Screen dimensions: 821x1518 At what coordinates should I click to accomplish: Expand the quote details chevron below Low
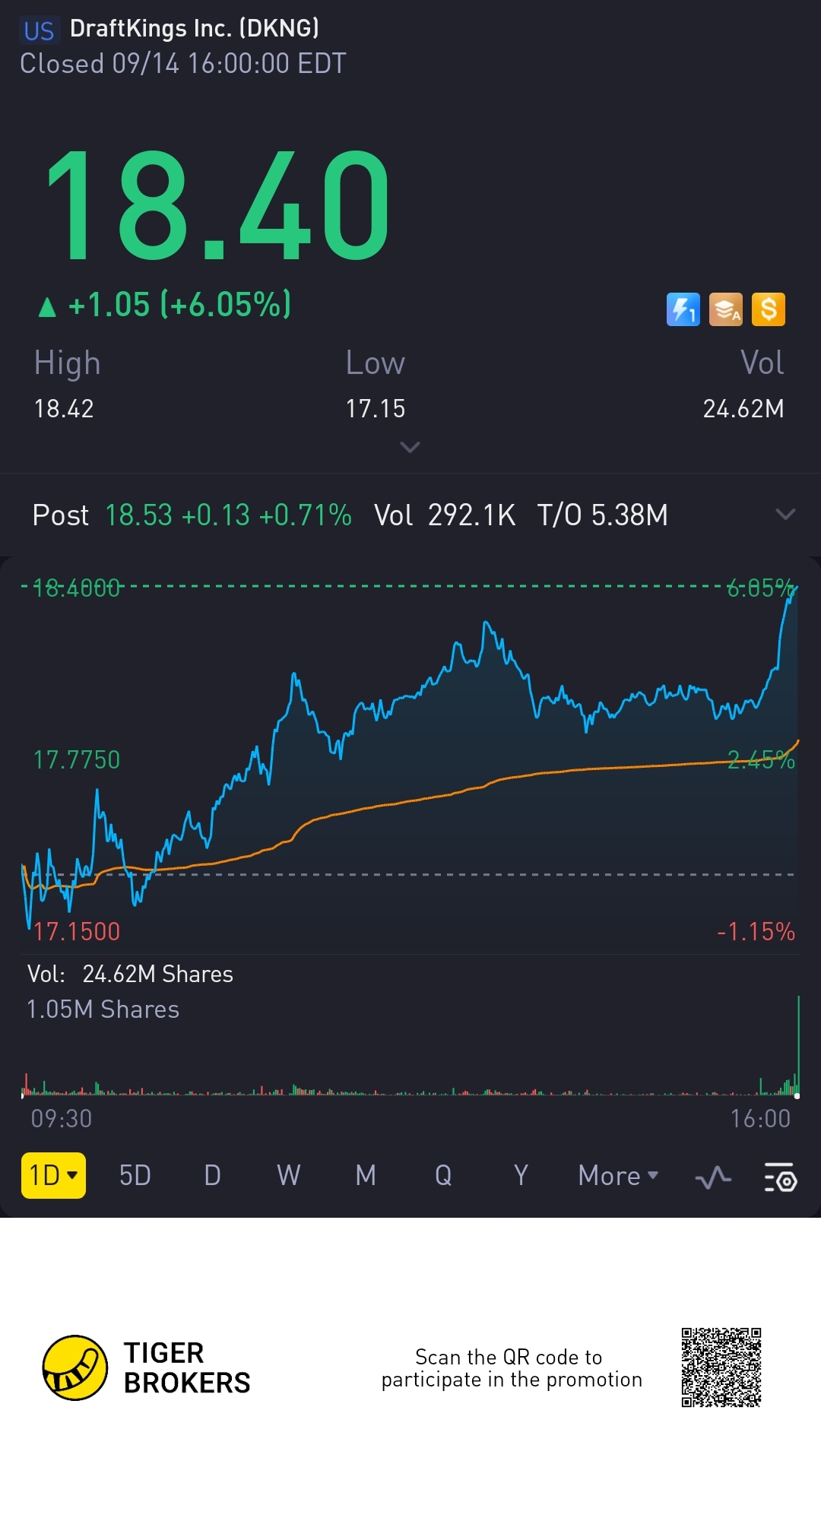click(410, 447)
